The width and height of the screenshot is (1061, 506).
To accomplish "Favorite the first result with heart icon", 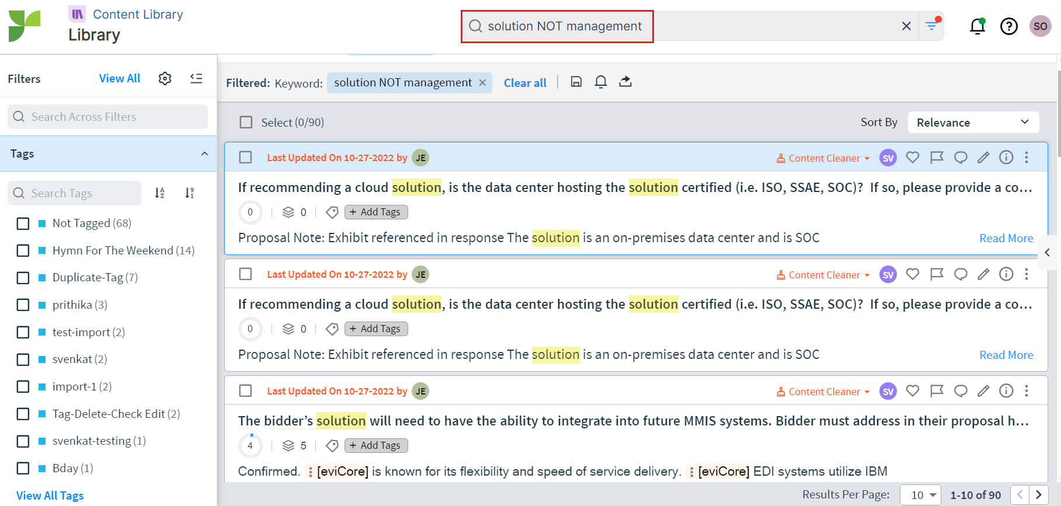I will pos(912,158).
